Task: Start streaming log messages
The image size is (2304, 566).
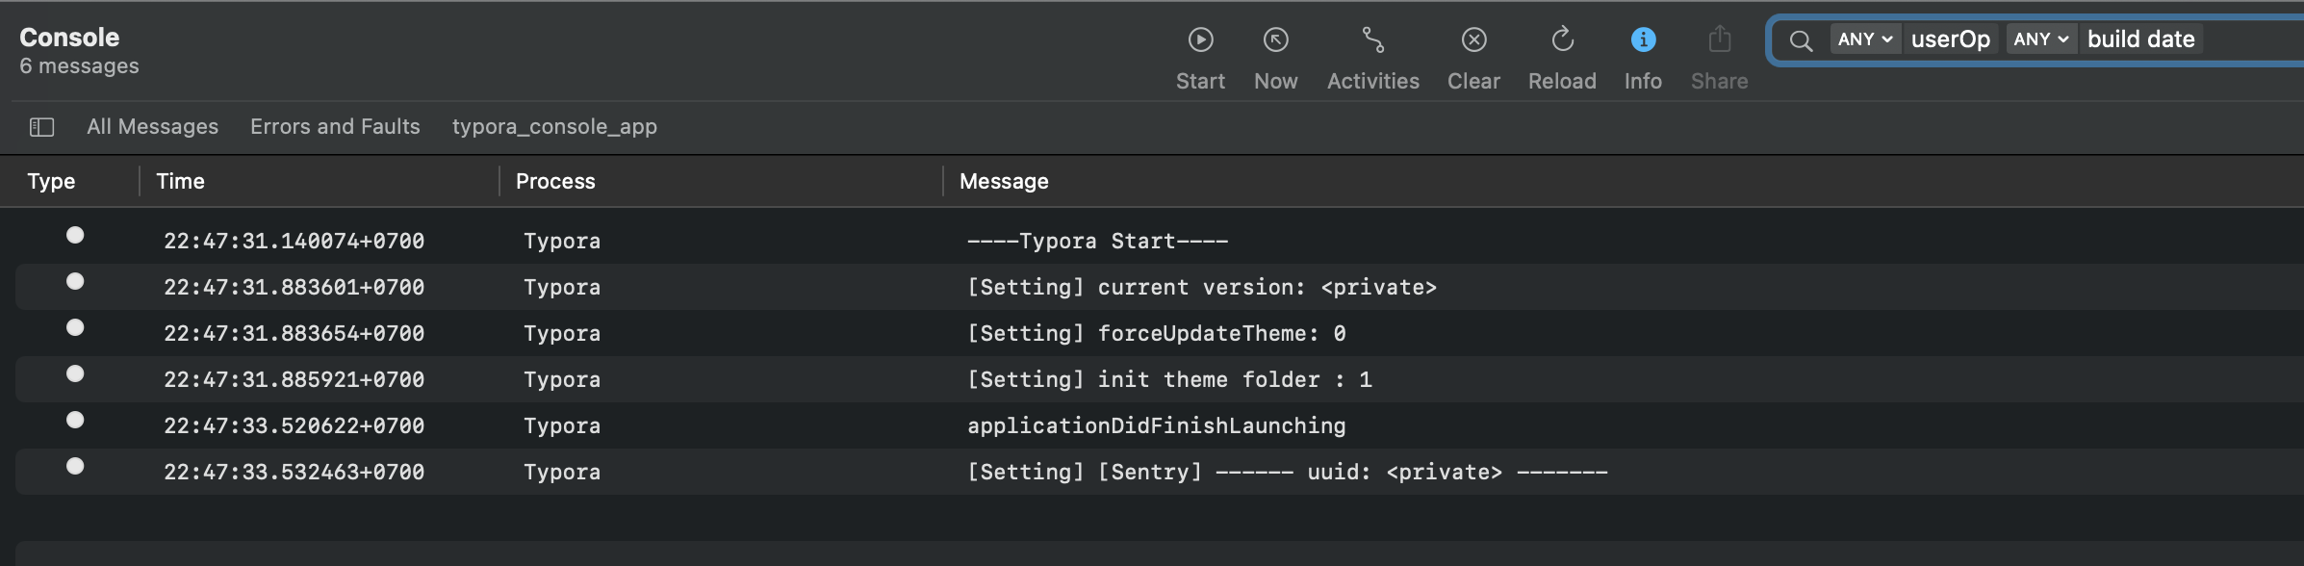Action: [x=1200, y=58]
